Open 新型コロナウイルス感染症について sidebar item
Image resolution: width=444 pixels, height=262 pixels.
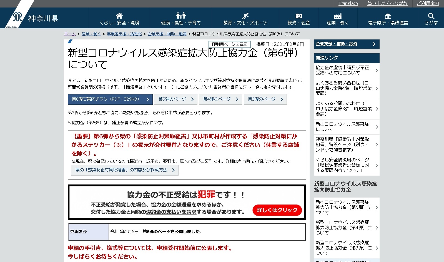click(x=346, y=127)
